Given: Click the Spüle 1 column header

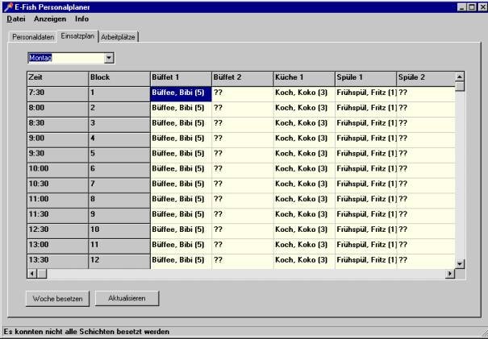Looking at the screenshot, I should tap(365, 77).
